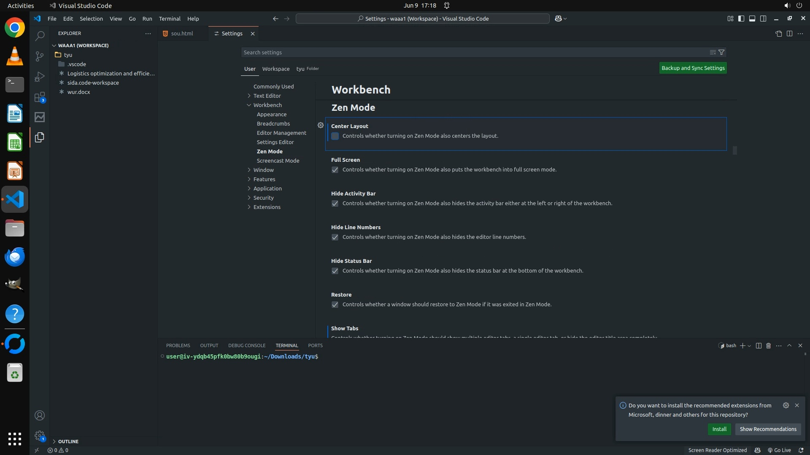This screenshot has height=455, width=810.
Task: Open the Source Control view
Action: tap(40, 56)
